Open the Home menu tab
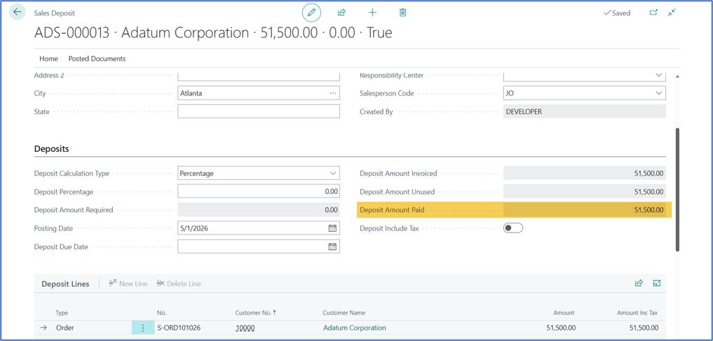Image resolution: width=713 pixels, height=341 pixels. point(48,59)
